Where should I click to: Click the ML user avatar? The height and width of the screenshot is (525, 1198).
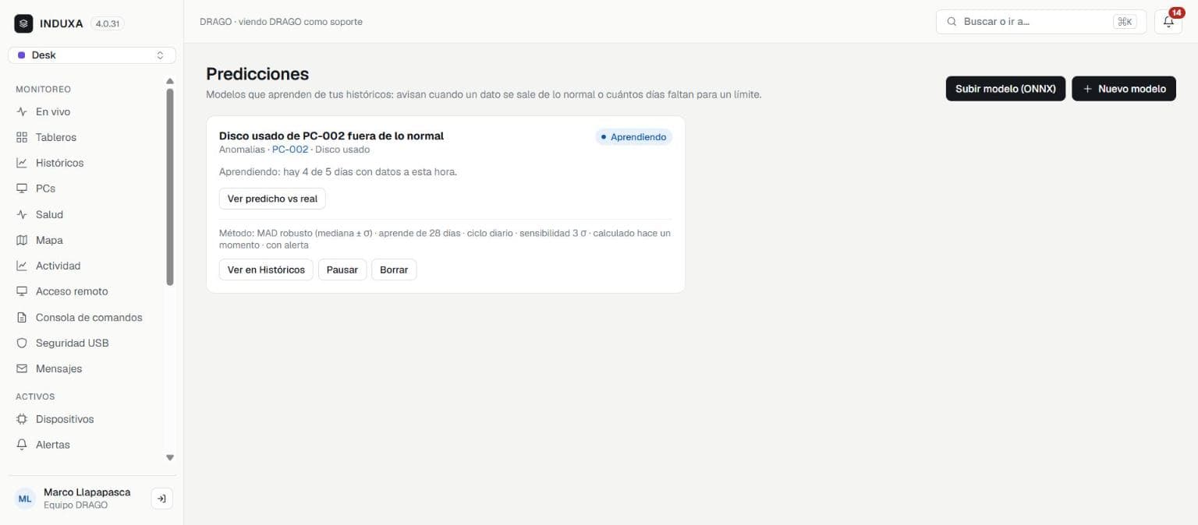[x=26, y=499]
